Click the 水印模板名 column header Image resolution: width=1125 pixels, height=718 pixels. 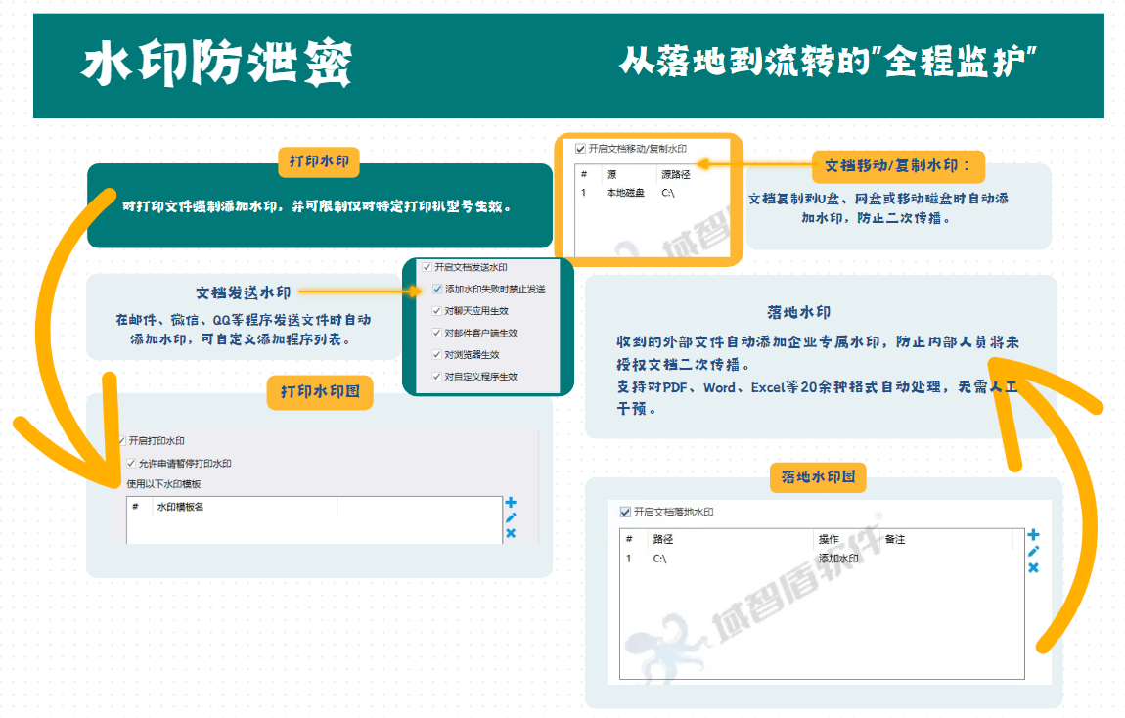(x=180, y=507)
